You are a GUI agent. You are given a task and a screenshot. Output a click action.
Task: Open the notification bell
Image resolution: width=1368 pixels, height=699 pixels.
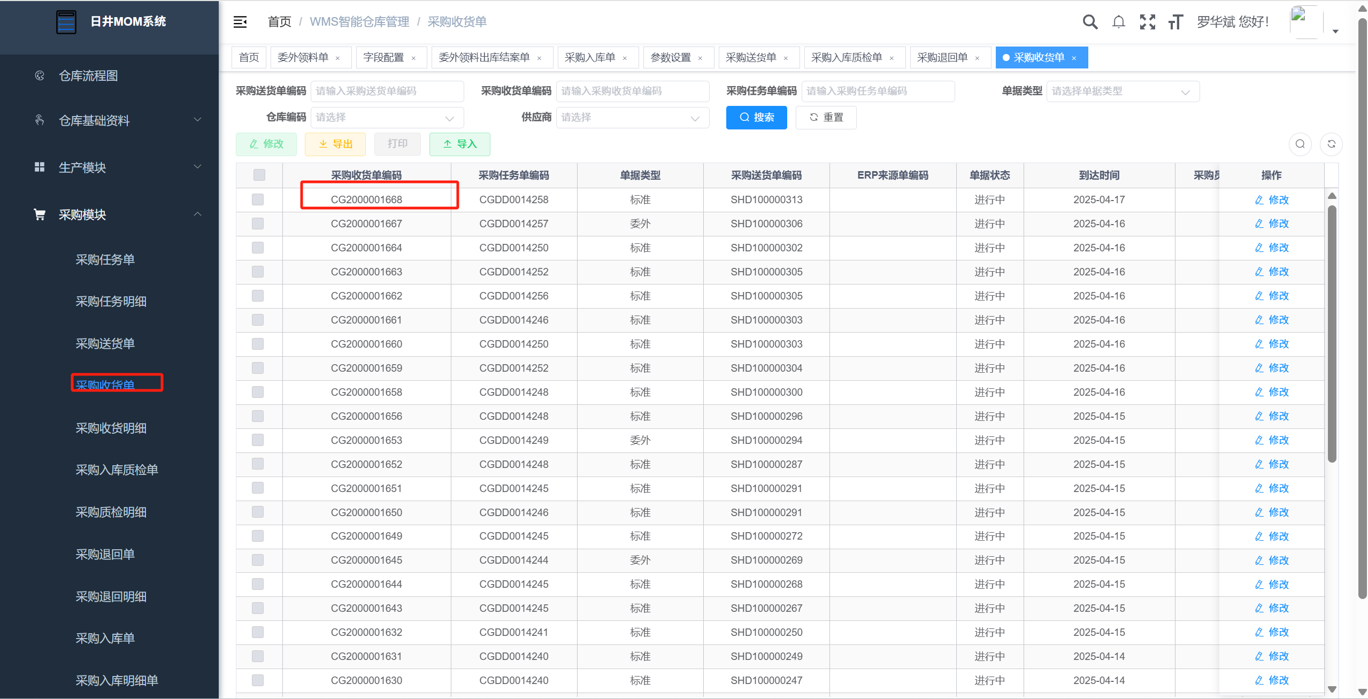click(1119, 22)
